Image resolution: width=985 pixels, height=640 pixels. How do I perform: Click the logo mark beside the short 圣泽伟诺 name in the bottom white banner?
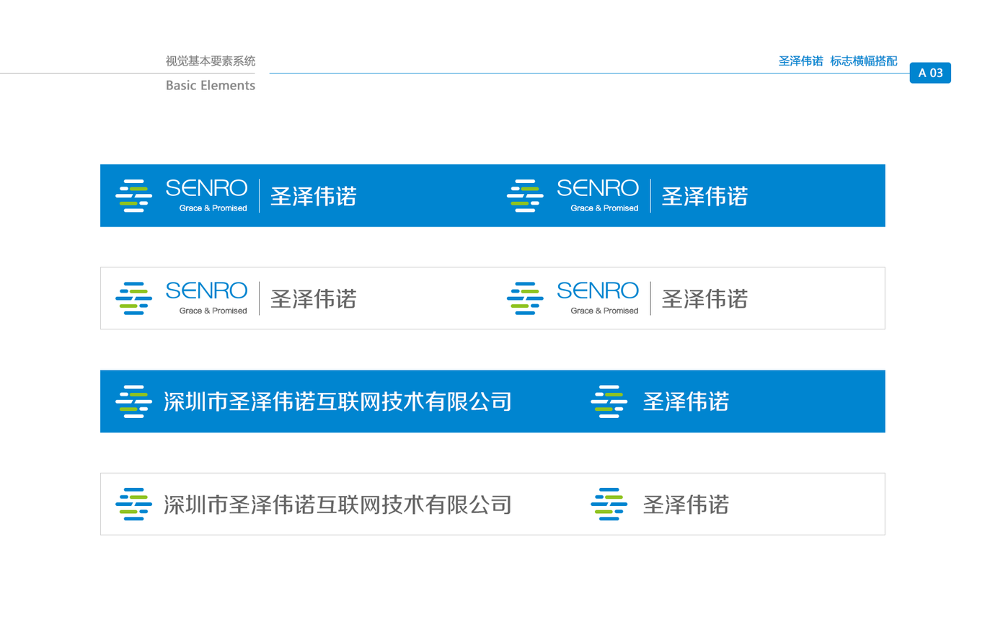609,505
